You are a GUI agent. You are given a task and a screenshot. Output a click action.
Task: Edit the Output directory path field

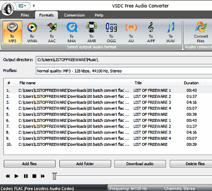click(x=124, y=60)
